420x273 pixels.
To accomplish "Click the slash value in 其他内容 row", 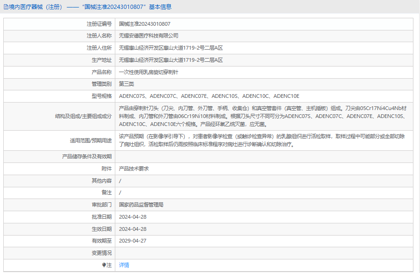I will [120, 181].
